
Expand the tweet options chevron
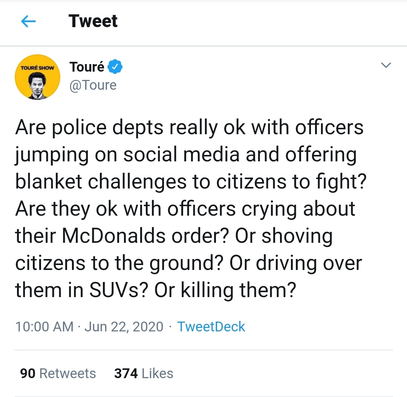point(386,66)
